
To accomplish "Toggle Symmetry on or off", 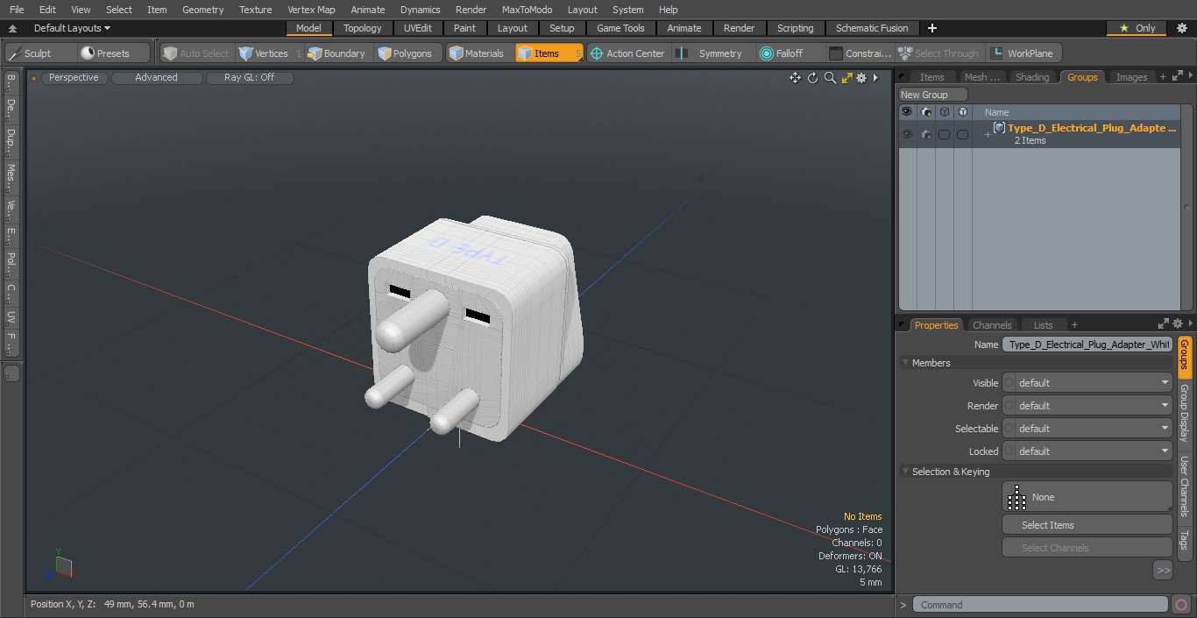I will [x=712, y=53].
